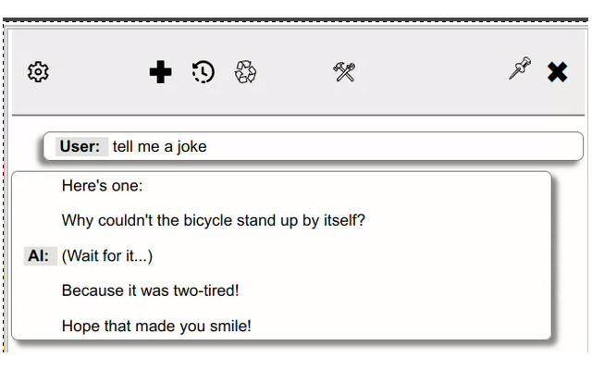
Task: Click blank area right of the AI response text
Action: [462, 256]
